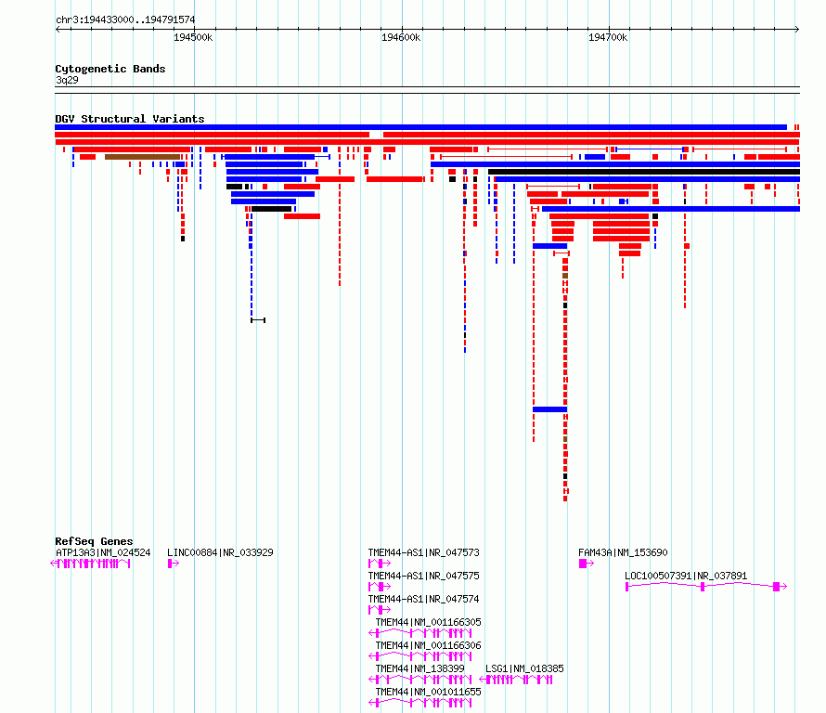Select the LINC00884 gene arrow glyph
This screenshot has height=713, width=826.
click(x=174, y=564)
